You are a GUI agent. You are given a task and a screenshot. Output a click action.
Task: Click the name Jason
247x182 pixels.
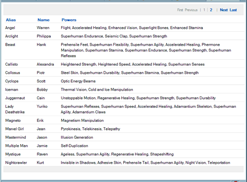(42, 137)
